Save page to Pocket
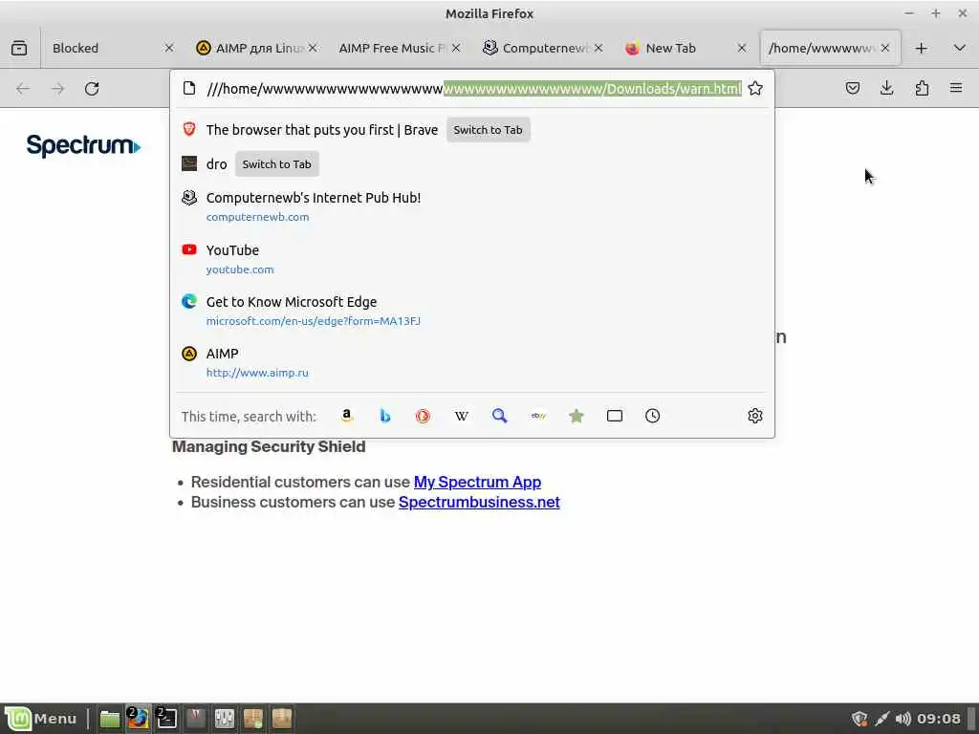The width and height of the screenshot is (979, 734). (x=852, y=89)
